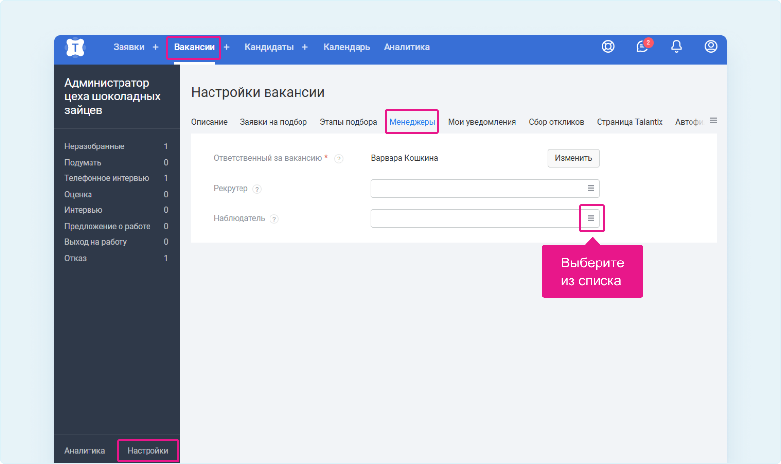781x464 pixels.
Task: Select Телефонное интервью stage in sidebar
Action: tap(107, 178)
